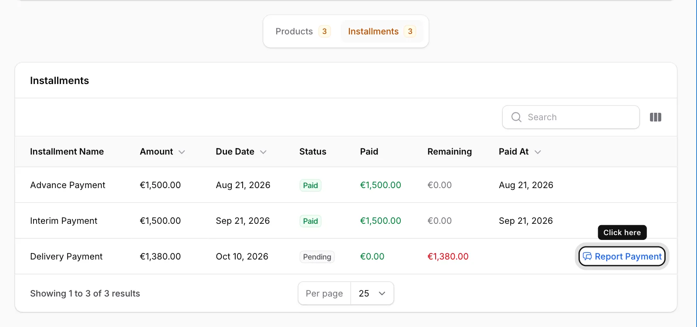Open the per page 25 dropdown
This screenshot has width=697, height=327.
point(372,293)
